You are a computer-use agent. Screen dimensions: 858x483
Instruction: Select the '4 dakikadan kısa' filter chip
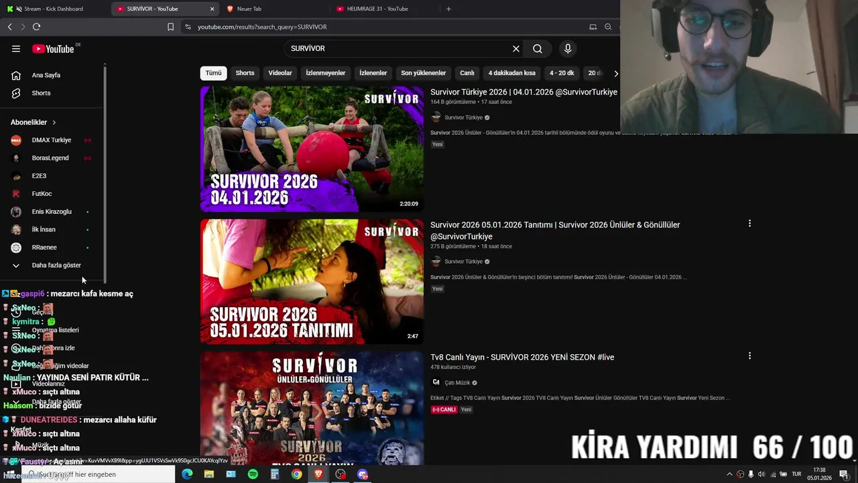click(512, 73)
